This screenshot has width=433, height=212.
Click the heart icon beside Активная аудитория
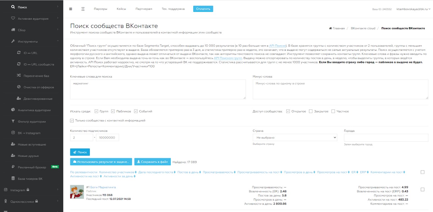tap(13, 18)
